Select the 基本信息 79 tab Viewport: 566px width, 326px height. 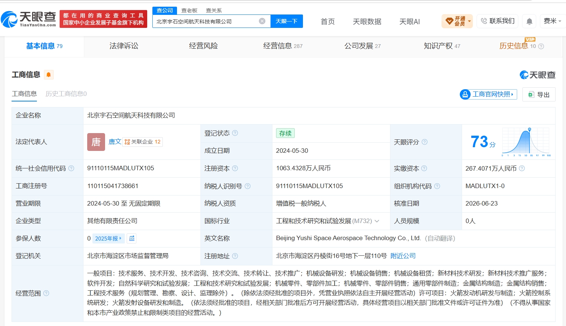tap(44, 46)
